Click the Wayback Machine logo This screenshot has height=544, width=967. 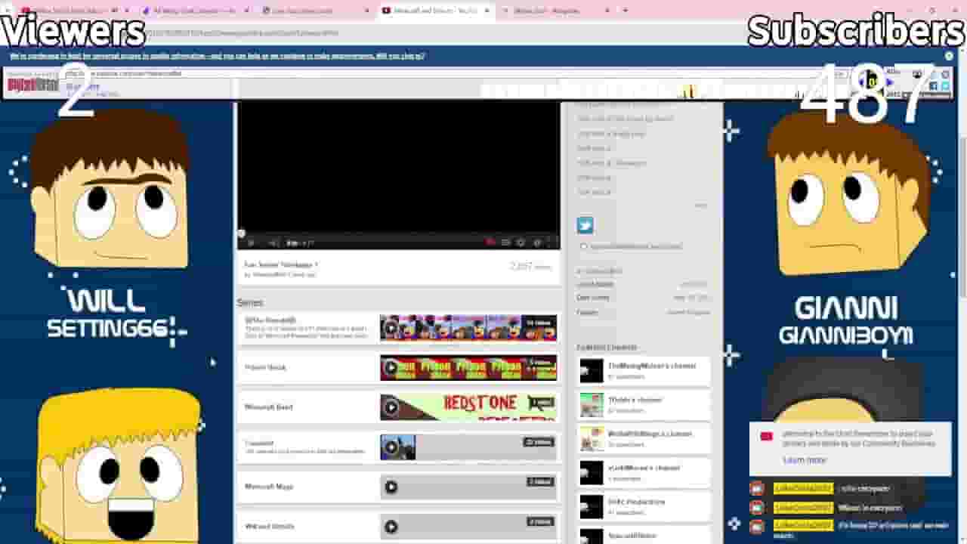[x=32, y=85]
